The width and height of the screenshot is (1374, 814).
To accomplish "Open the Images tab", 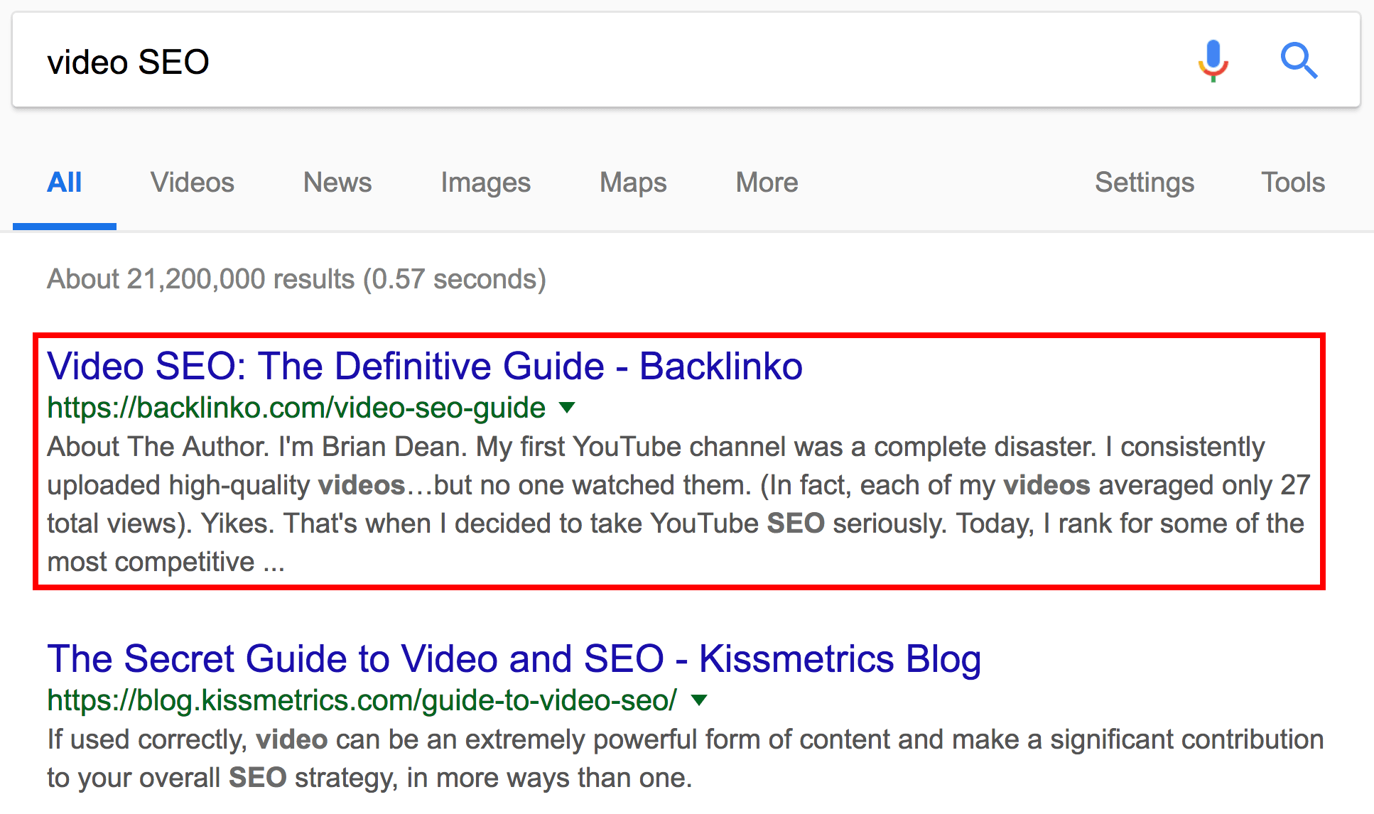I will click(486, 183).
